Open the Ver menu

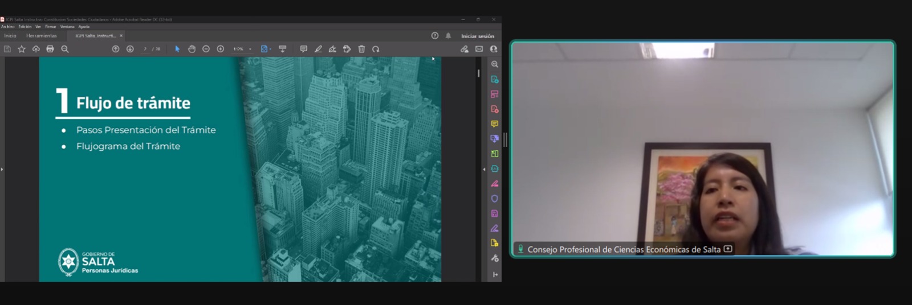(38, 27)
